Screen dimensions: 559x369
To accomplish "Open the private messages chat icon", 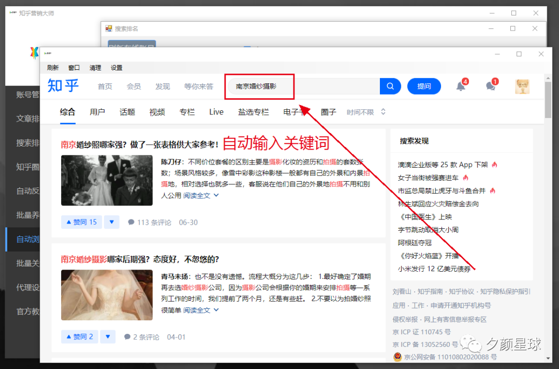I will click(491, 86).
